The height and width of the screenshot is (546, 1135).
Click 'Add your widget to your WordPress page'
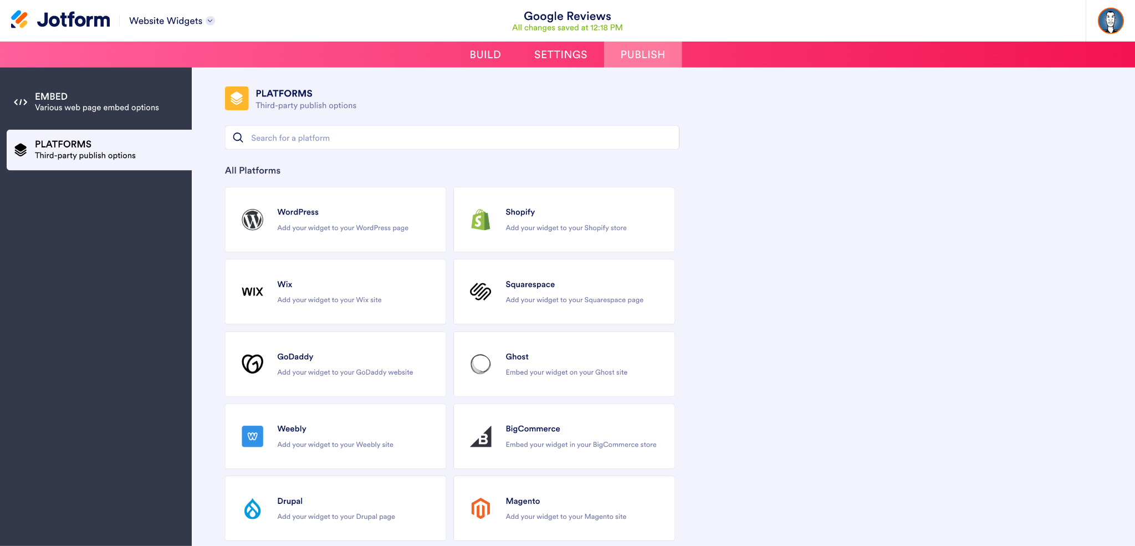tap(342, 228)
